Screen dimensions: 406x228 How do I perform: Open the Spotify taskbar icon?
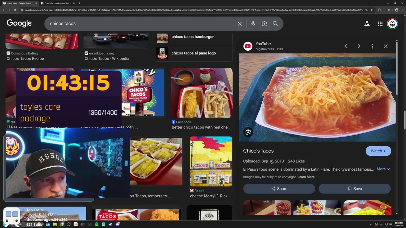tap(96, 224)
